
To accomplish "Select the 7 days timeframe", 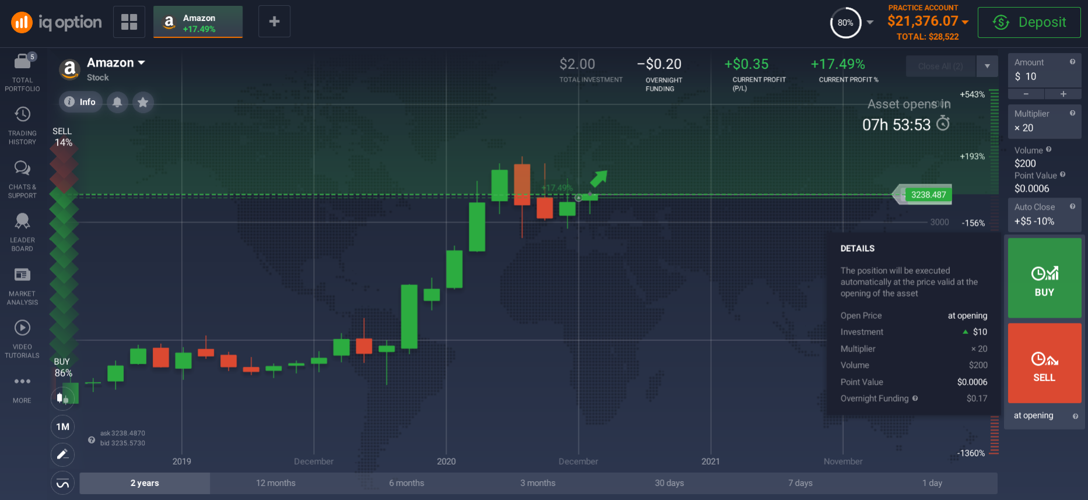I will (801, 483).
